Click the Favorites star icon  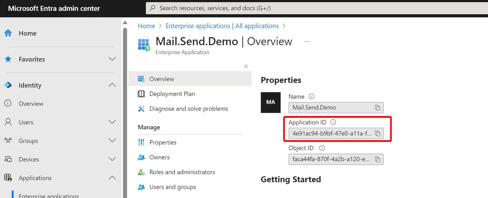pos(8,59)
